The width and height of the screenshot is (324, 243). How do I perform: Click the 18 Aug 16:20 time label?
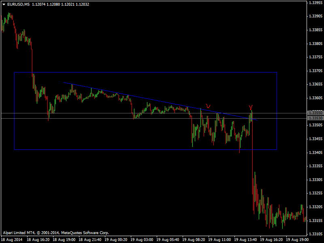pos(38,240)
